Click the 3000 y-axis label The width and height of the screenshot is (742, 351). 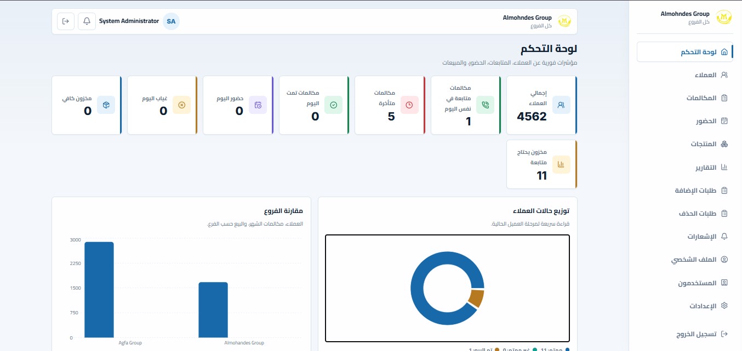coord(75,240)
